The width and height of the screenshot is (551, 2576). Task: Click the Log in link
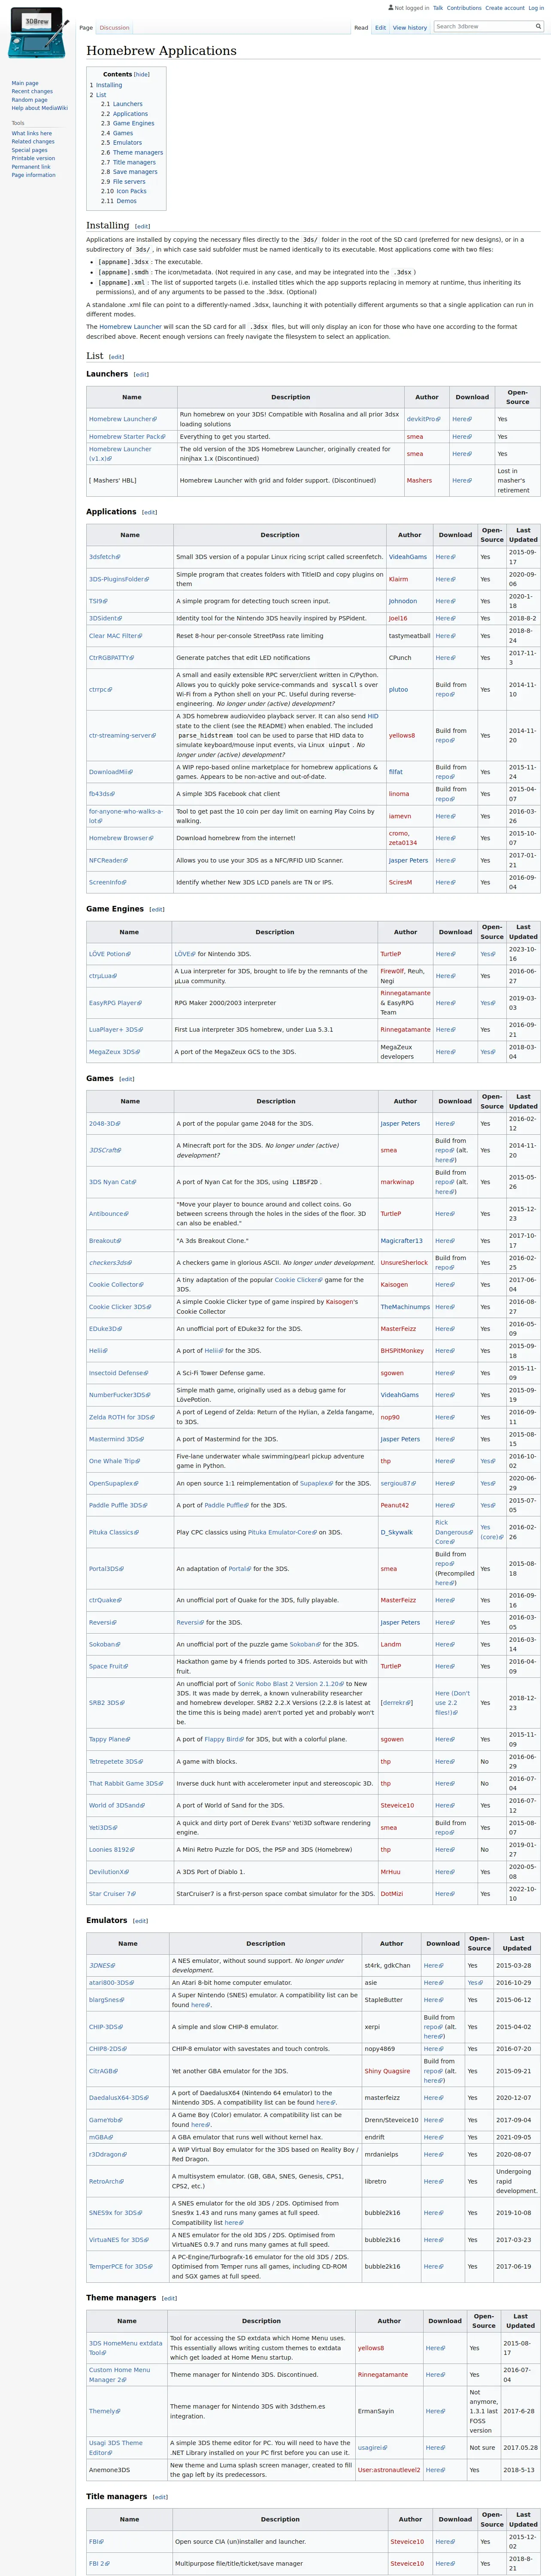click(536, 8)
